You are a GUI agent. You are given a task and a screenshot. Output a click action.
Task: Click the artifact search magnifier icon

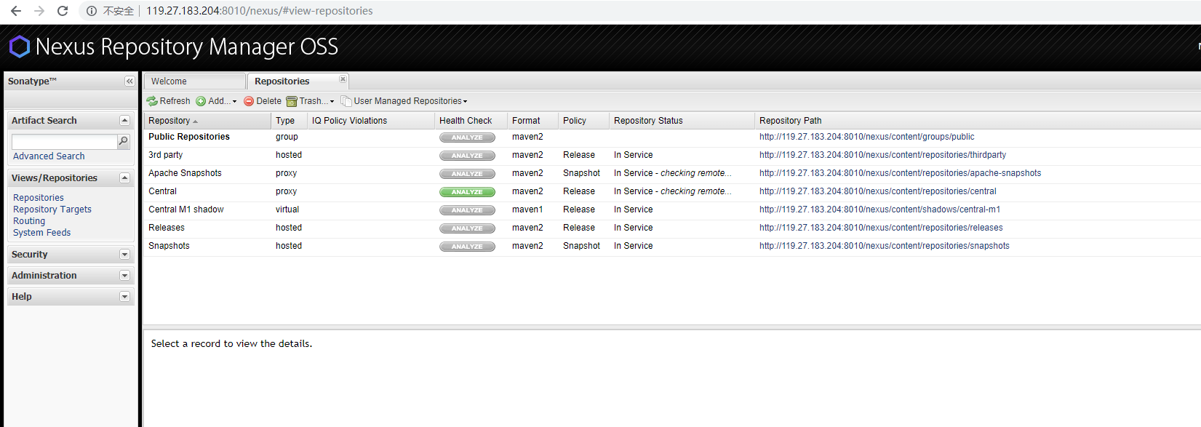pos(124,142)
